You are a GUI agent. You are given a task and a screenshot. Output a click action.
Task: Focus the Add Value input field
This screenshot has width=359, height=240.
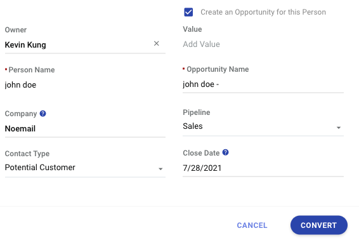tap(263, 44)
